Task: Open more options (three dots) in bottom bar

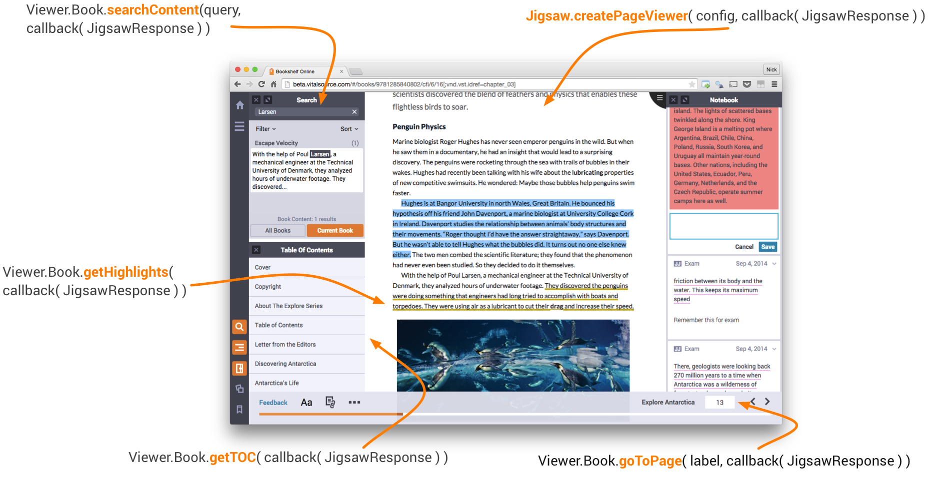Action: [354, 402]
